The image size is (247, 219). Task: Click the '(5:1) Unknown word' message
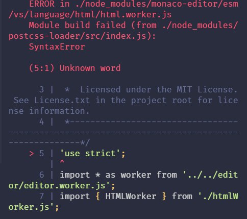75,68
